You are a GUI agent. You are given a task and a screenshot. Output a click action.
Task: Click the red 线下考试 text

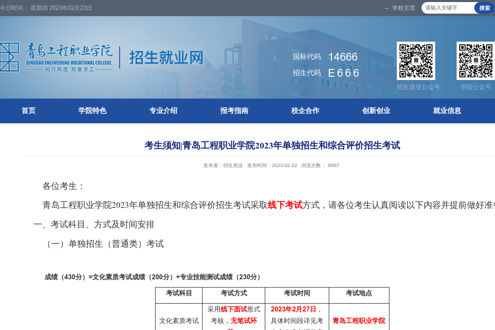285,205
